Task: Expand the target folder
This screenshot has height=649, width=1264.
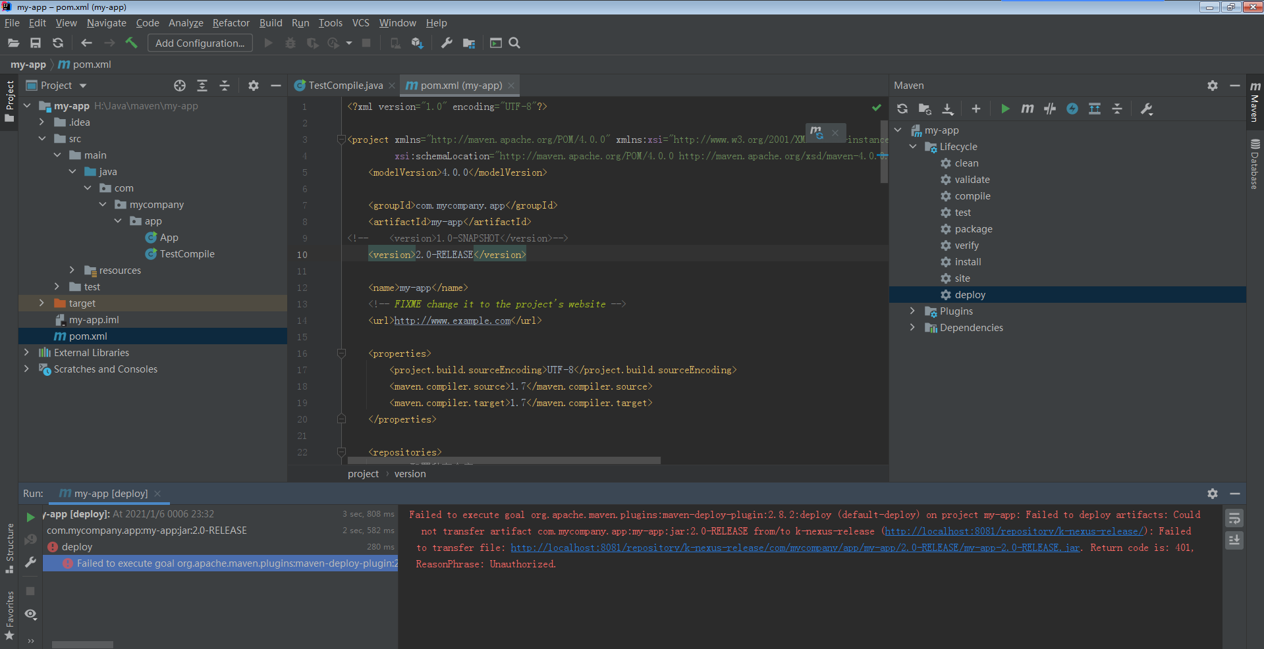Action: (41, 303)
